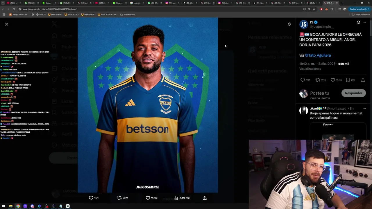Open the Grok icon next to JS tweet header

coord(358,22)
